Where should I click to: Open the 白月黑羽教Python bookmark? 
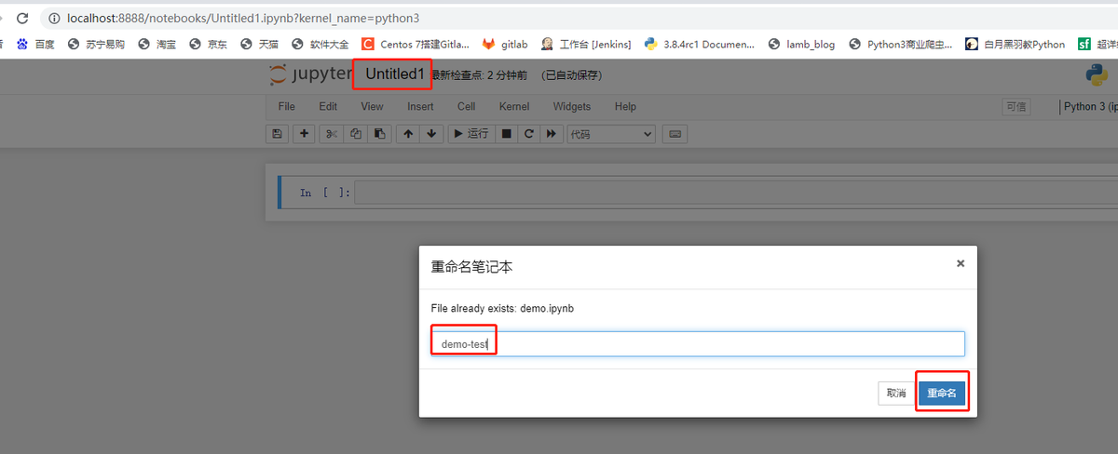pyautogui.click(x=1016, y=44)
